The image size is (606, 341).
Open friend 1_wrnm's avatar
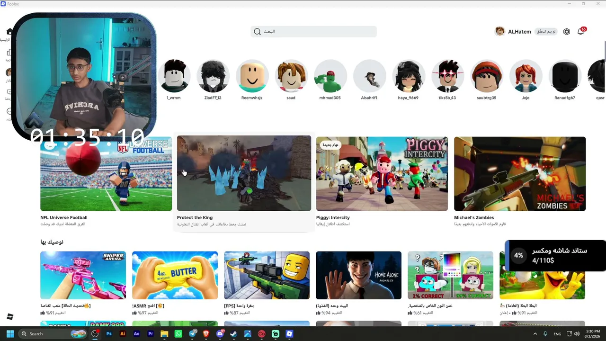(x=174, y=76)
